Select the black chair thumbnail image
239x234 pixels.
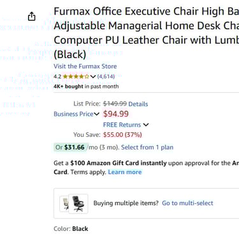point(78,203)
